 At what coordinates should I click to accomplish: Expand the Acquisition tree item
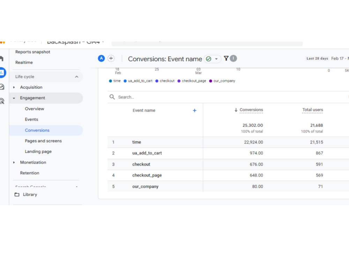[x=14, y=87]
